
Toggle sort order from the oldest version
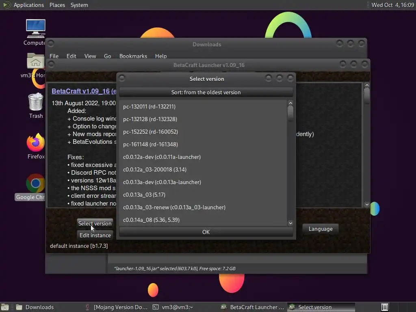point(206,92)
